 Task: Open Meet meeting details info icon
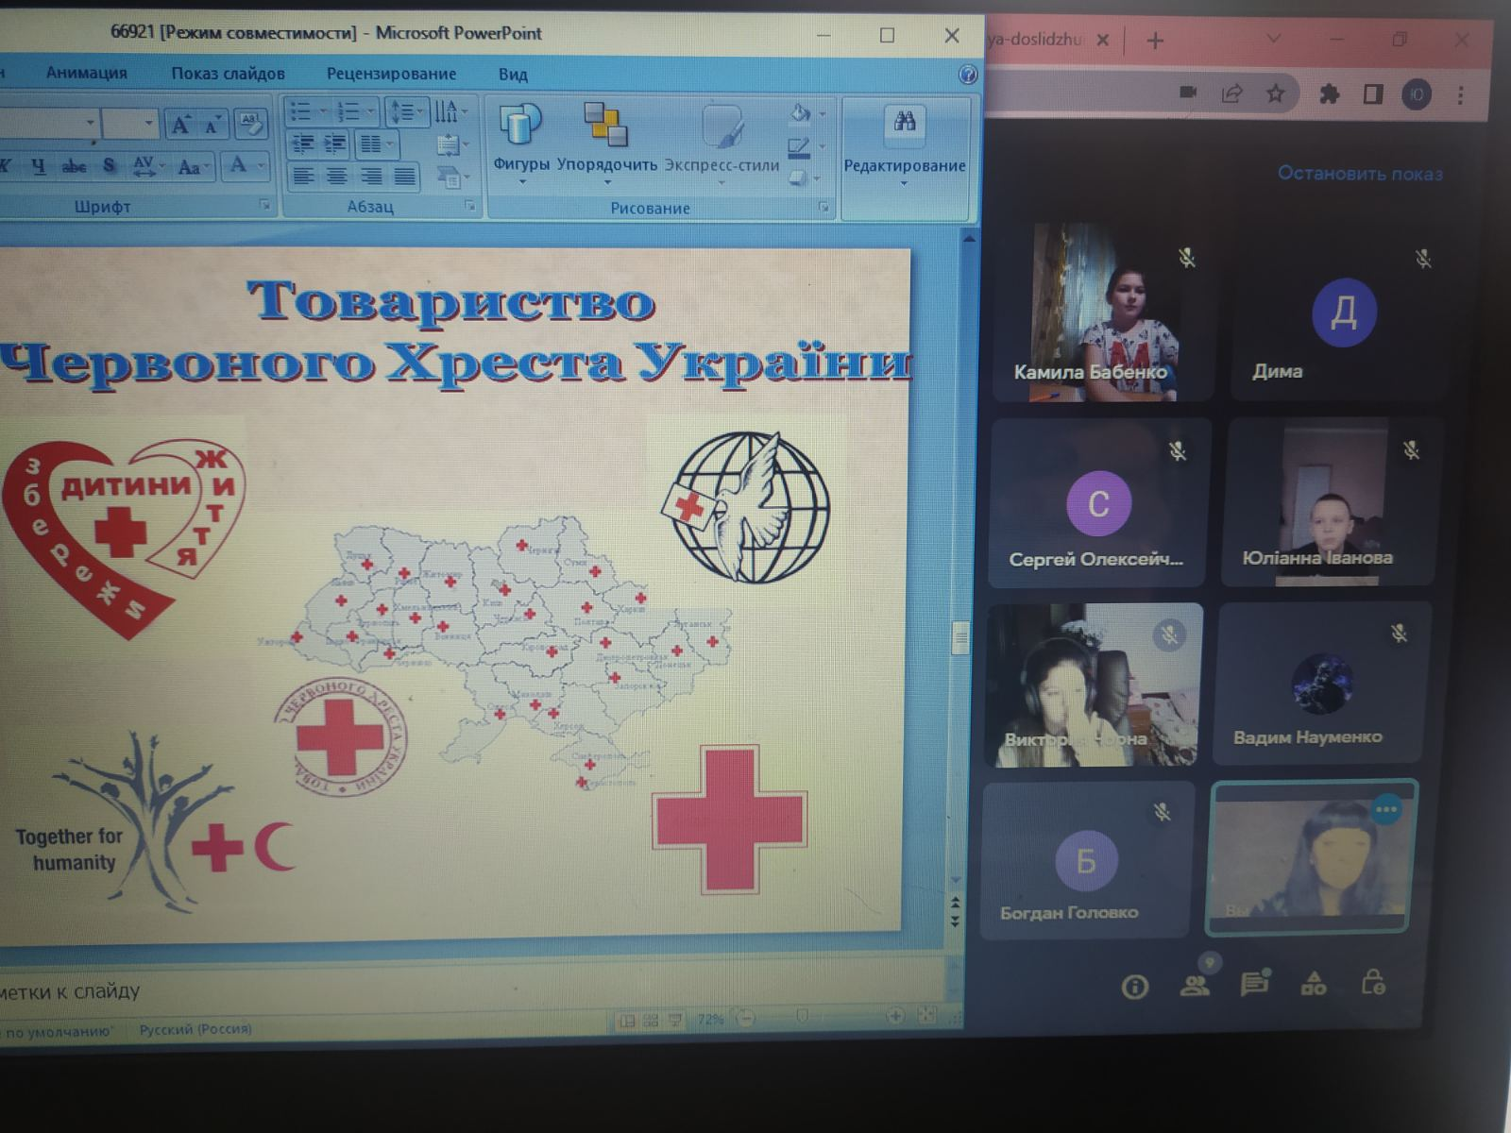click(1134, 988)
